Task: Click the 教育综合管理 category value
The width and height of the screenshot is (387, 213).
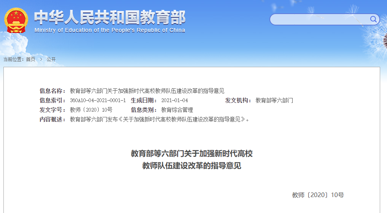Action: click(177, 110)
